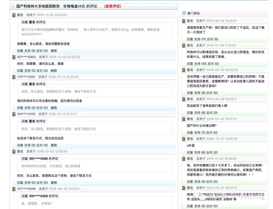Click avatar icon of 2018-11-05 anonymous comment
273x209 pixels.
14,15
